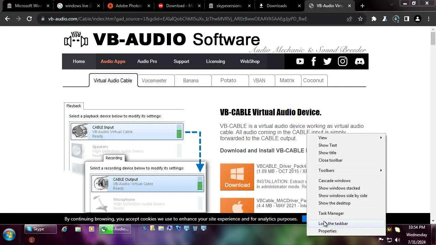The width and height of the screenshot is (436, 245).
Task: Open the VB-Audio Discord icon
Action: [359, 61]
